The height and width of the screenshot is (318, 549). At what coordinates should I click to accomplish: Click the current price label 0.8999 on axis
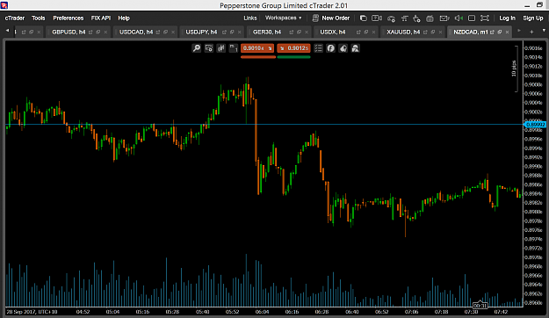[x=535, y=125]
